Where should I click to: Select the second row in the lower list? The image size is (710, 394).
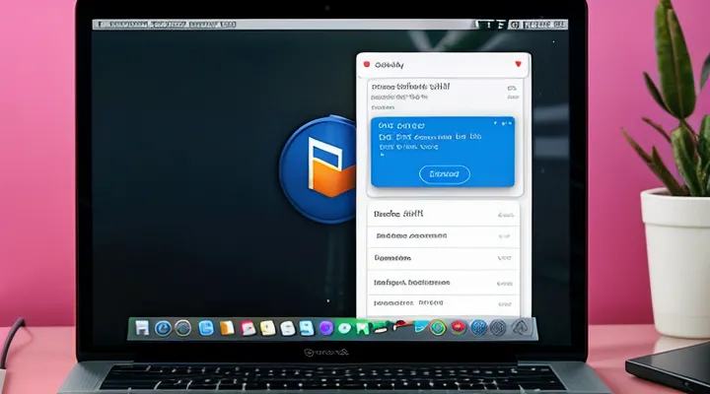[441, 236]
